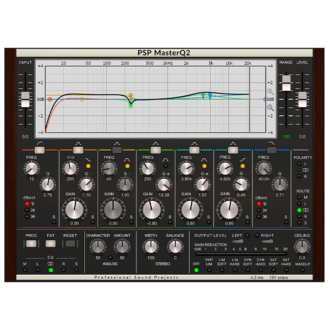Toggle bell shape LED on green 250 band

tap(166, 166)
